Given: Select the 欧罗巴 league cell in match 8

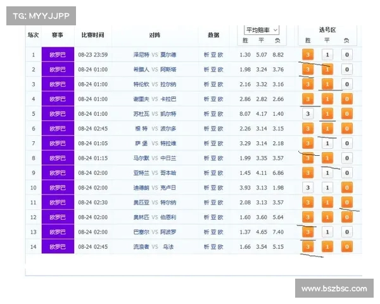Looking at the screenshot, I should [x=58, y=158].
